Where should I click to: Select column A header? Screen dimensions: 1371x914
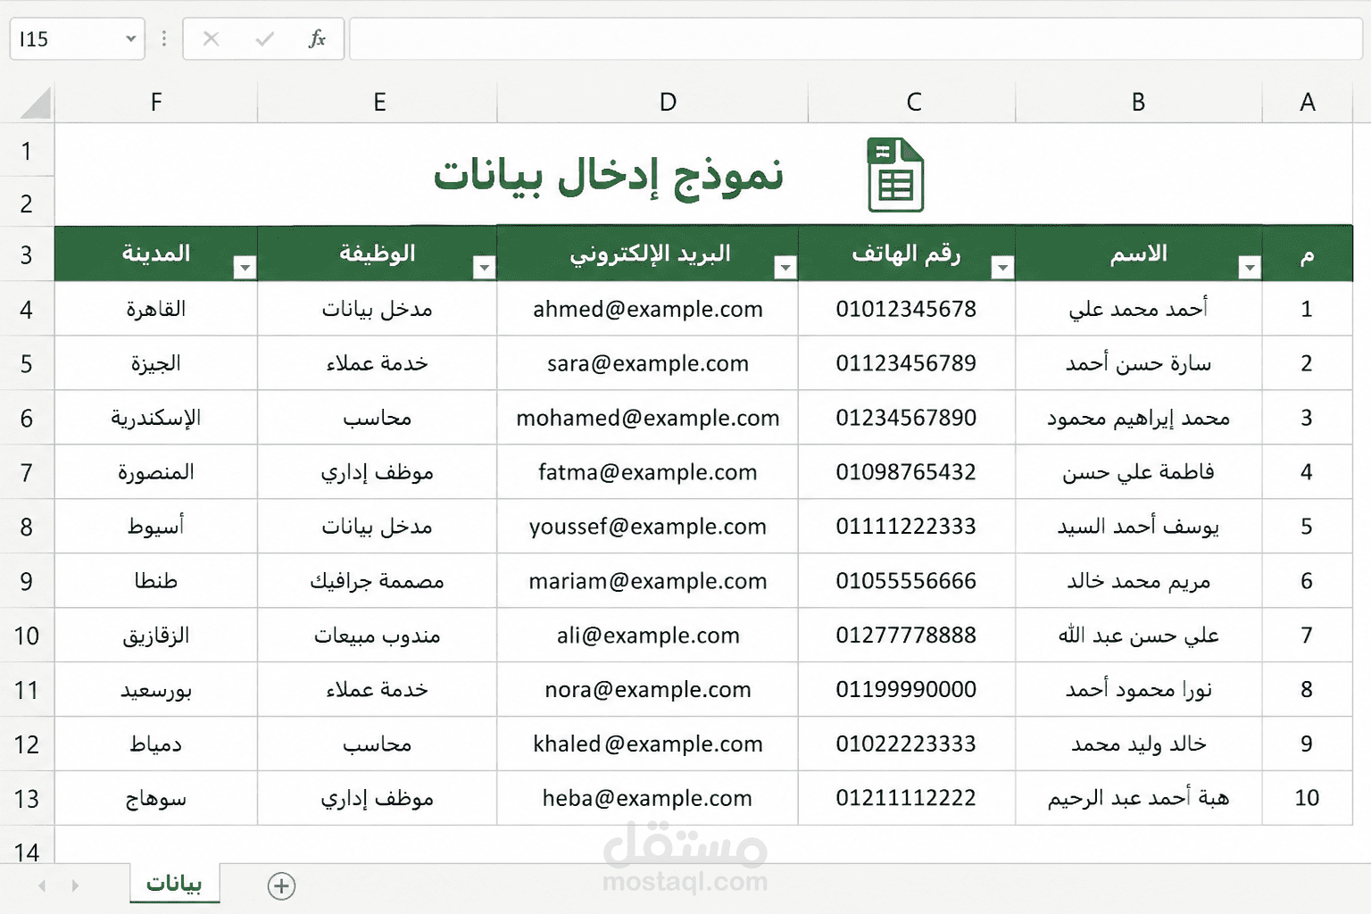coord(1308,103)
